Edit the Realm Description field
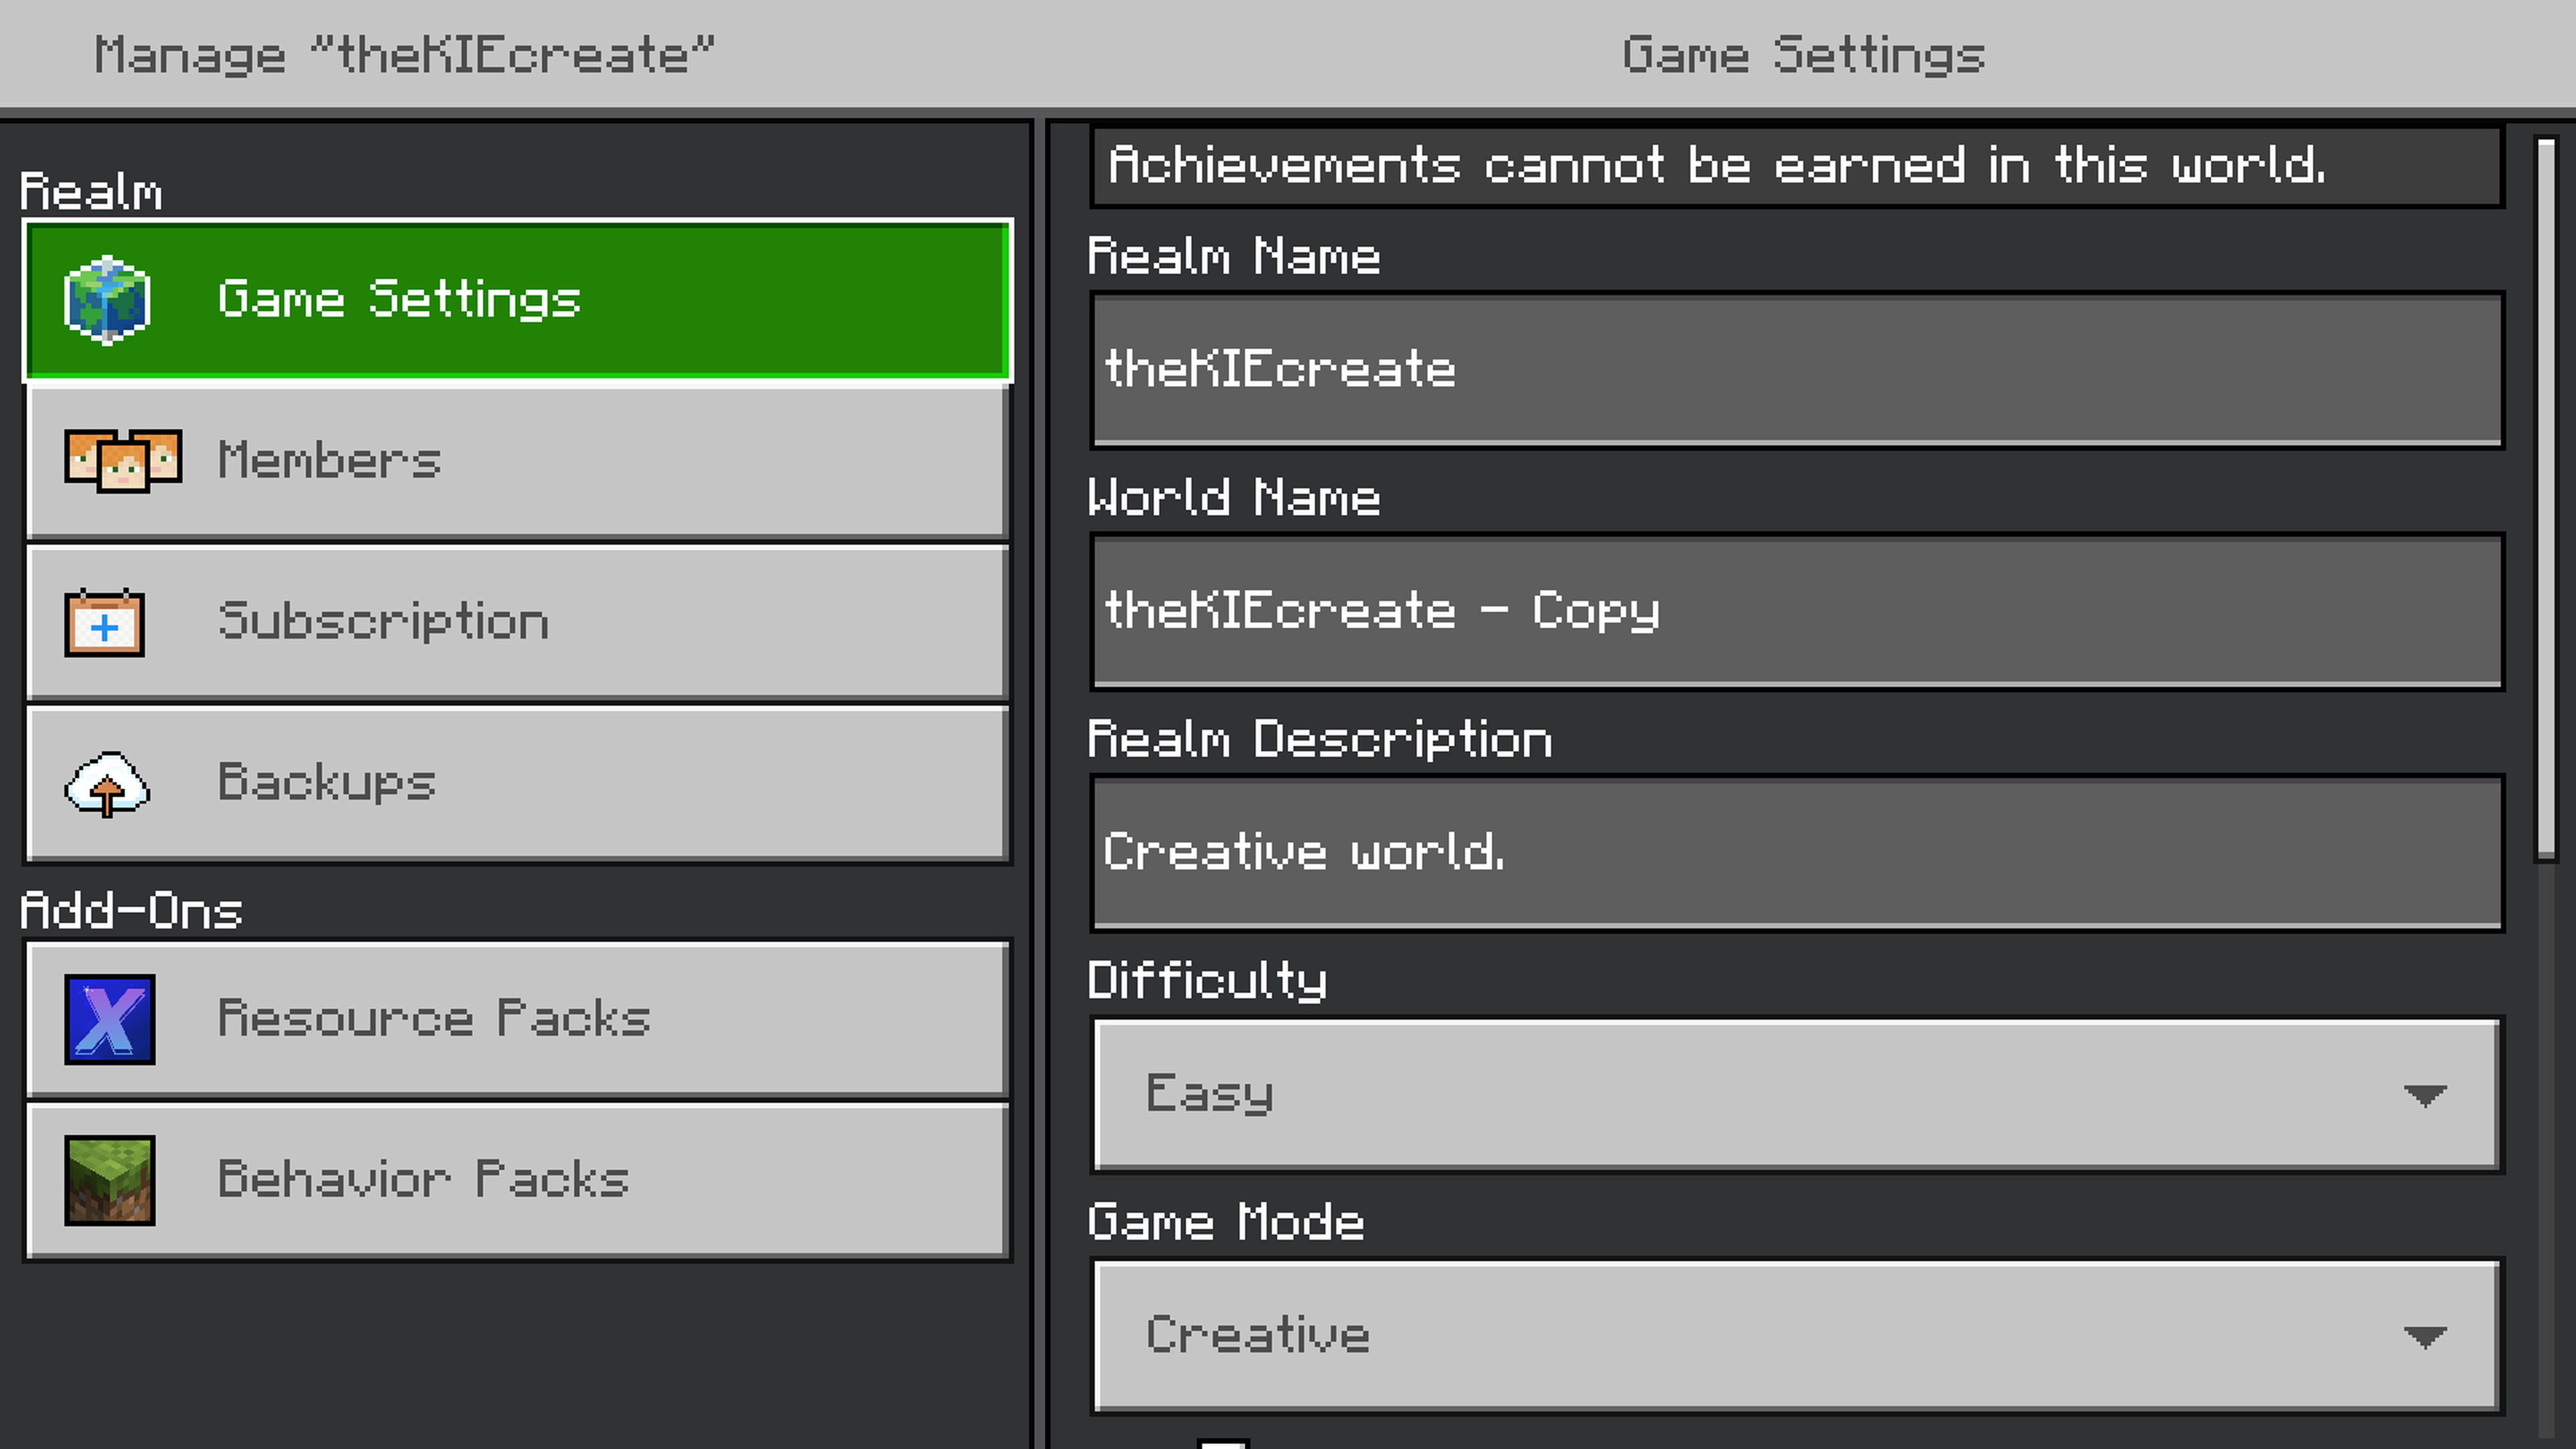This screenshot has height=1449, width=2576. (1796, 853)
